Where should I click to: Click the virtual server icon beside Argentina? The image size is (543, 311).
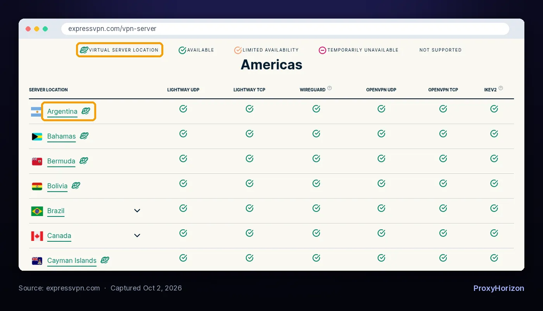point(86,111)
